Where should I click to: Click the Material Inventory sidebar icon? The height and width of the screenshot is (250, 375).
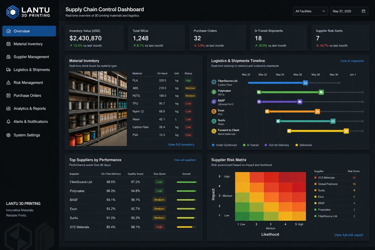point(8,44)
